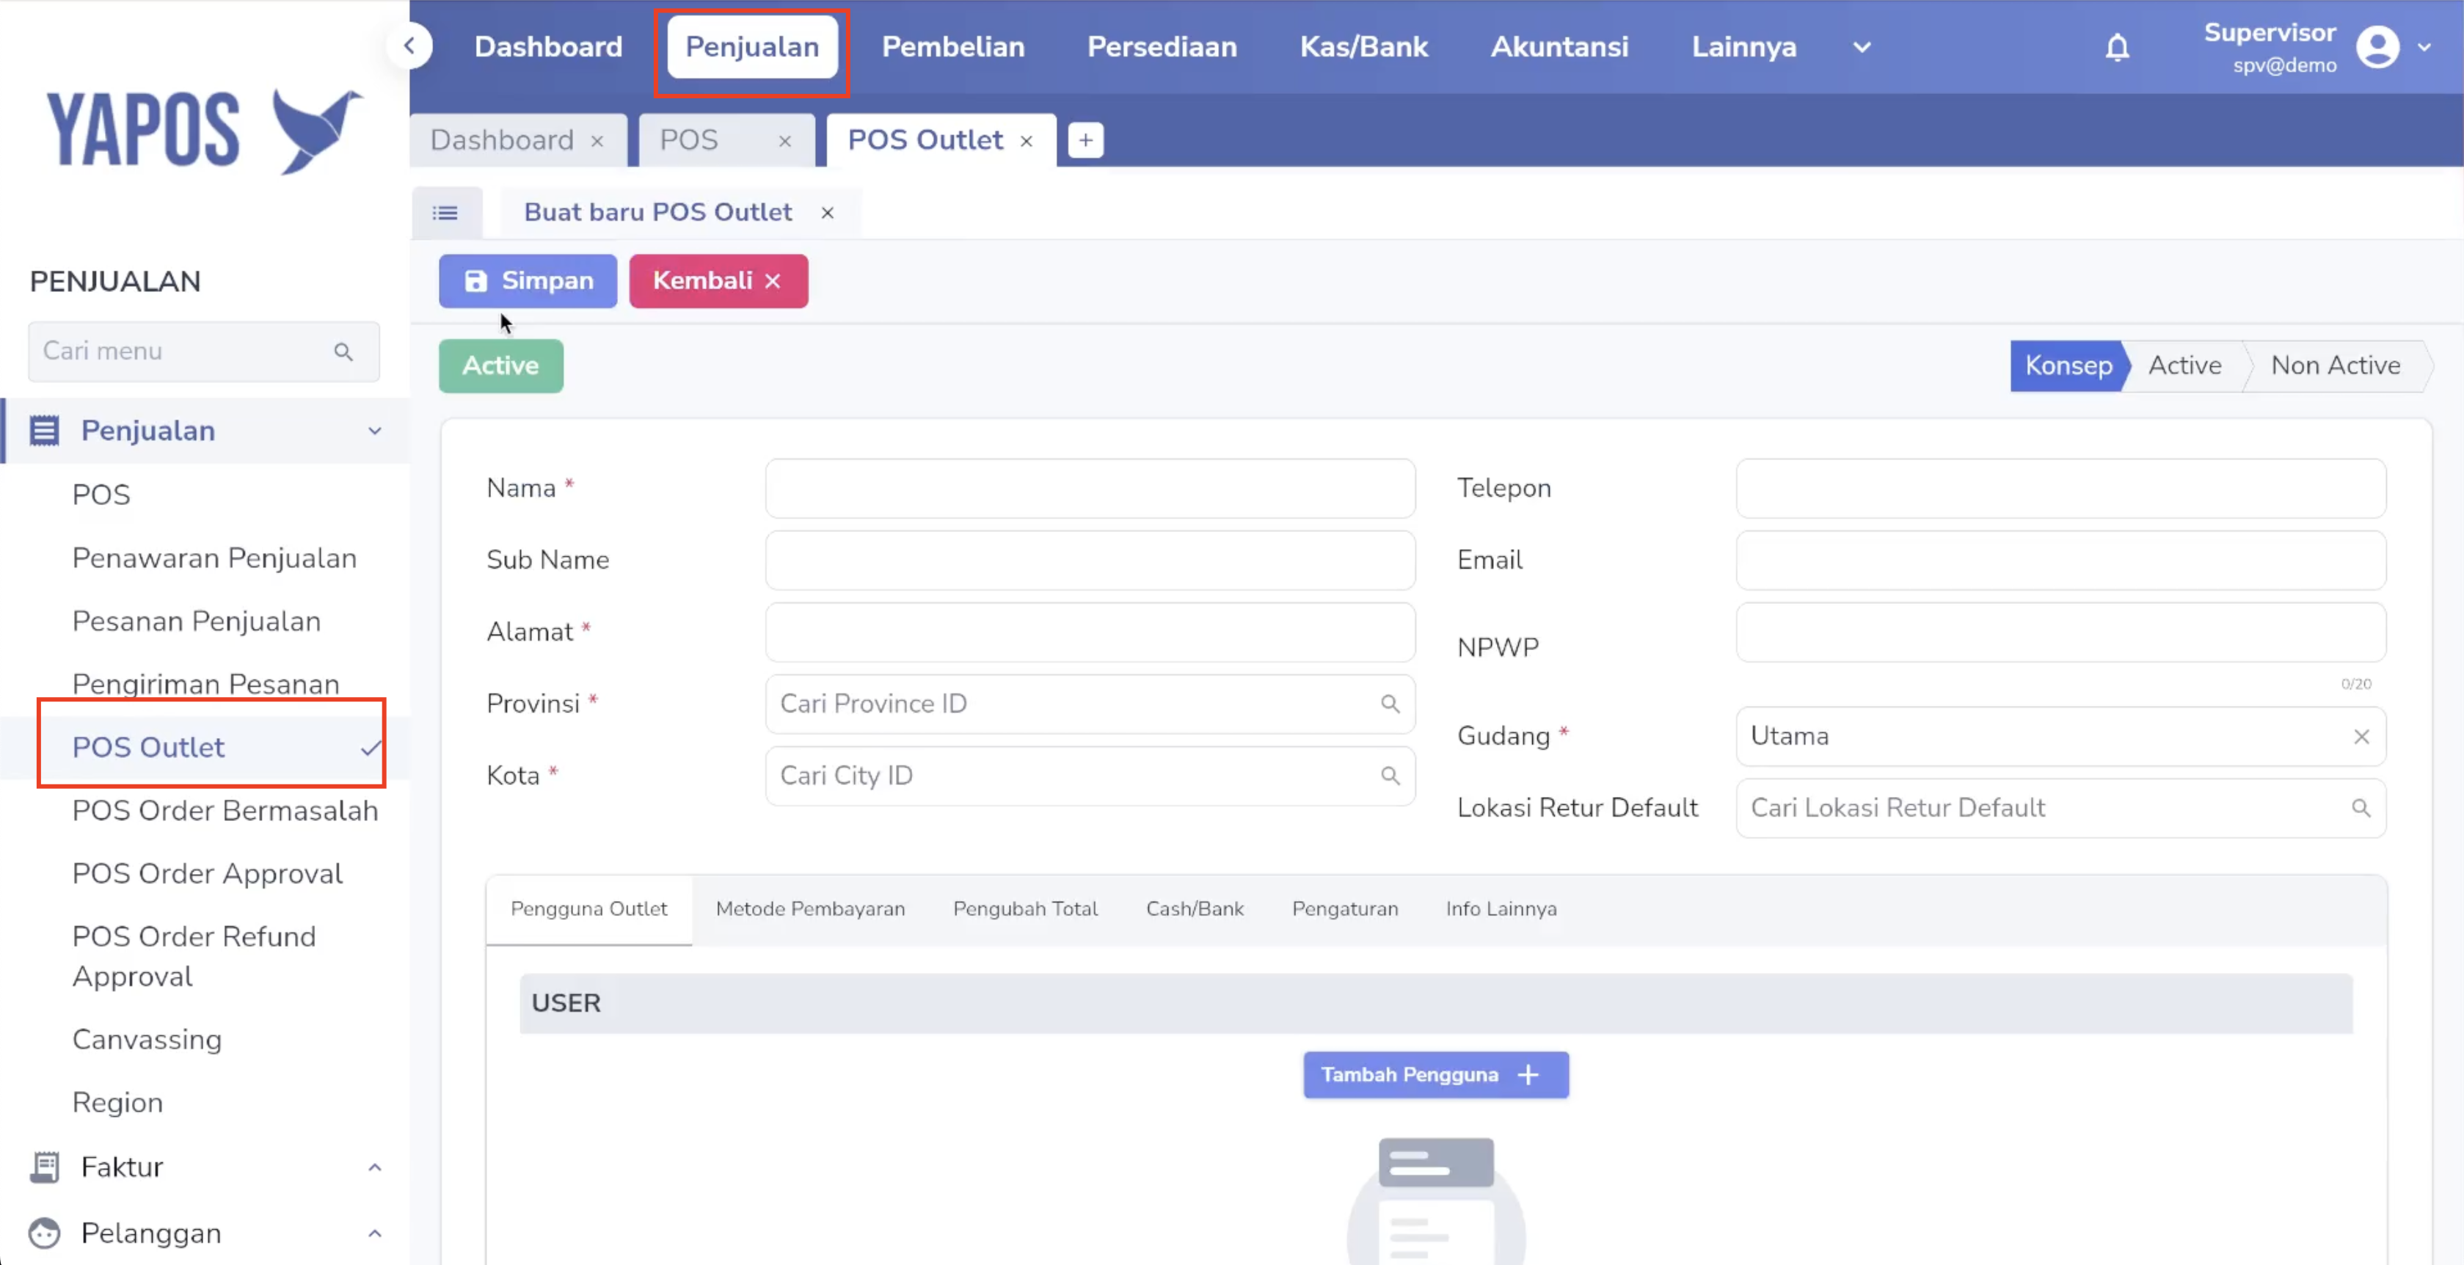Open the Kas/Bank top menu
The width and height of the screenshot is (2464, 1265).
coord(1363,47)
